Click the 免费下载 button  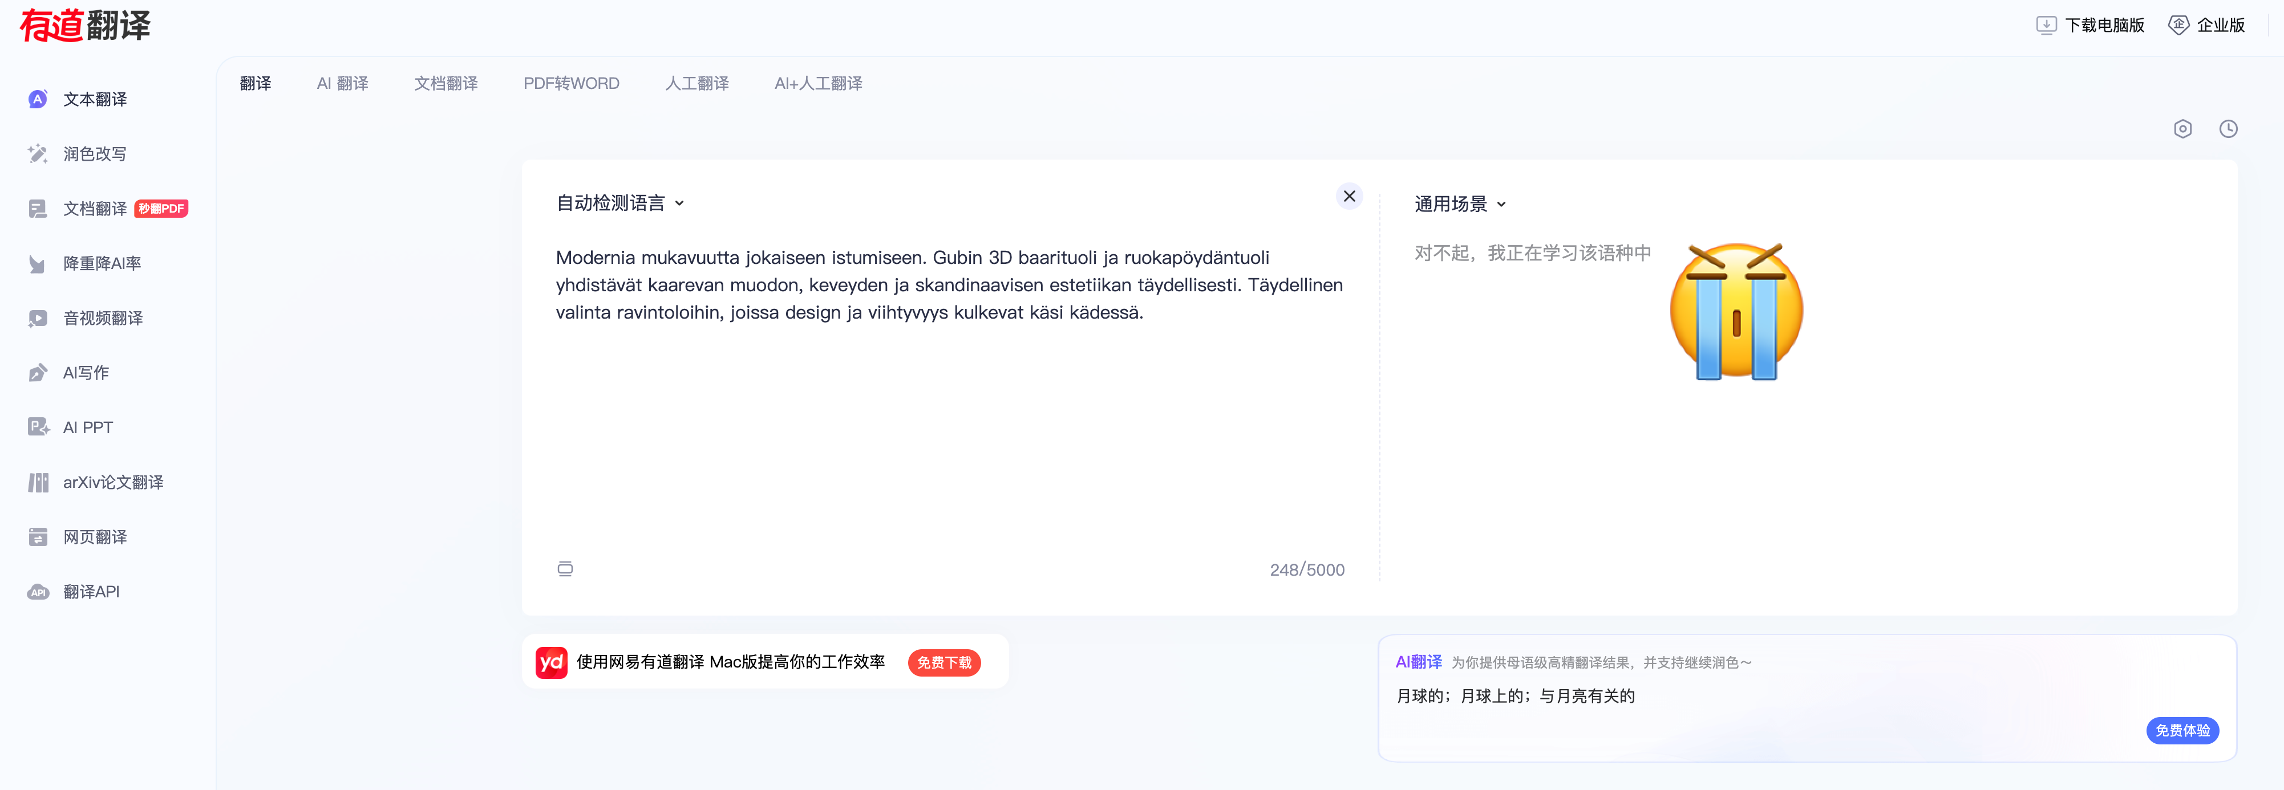(943, 662)
